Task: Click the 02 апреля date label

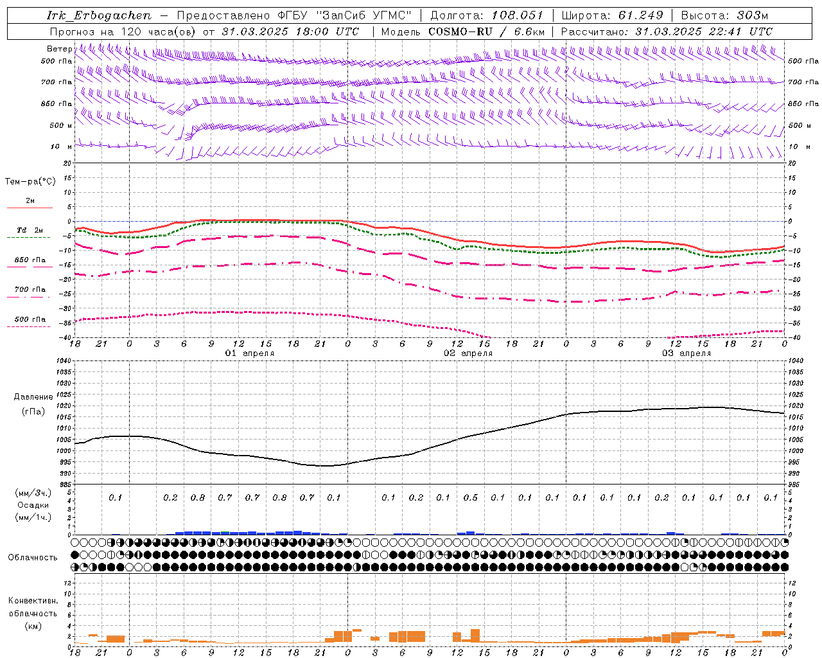Action: tap(468, 353)
